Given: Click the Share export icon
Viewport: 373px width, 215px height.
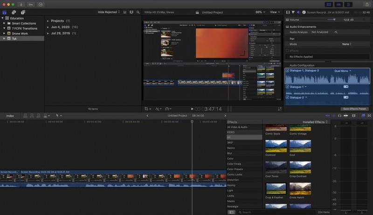Looking at the screenshot, I should 367,5.
